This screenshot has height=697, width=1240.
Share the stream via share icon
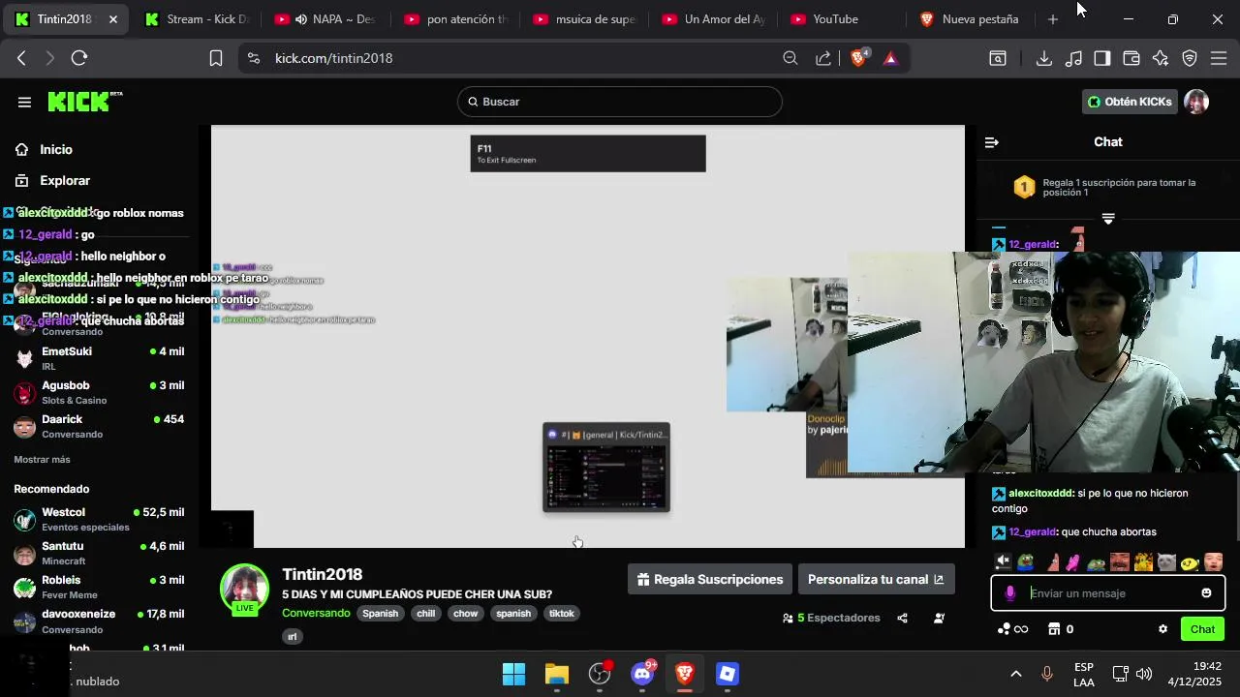(903, 618)
